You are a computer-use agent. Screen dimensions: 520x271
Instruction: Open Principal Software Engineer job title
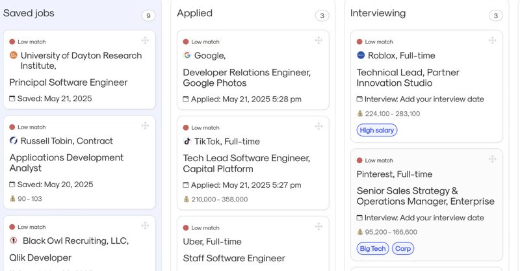pos(68,83)
